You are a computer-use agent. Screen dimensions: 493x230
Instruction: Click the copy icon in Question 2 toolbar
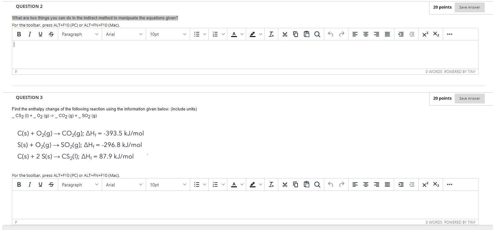click(x=296, y=34)
